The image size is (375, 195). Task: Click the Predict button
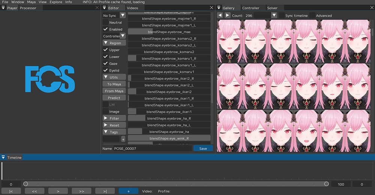[x=114, y=98]
